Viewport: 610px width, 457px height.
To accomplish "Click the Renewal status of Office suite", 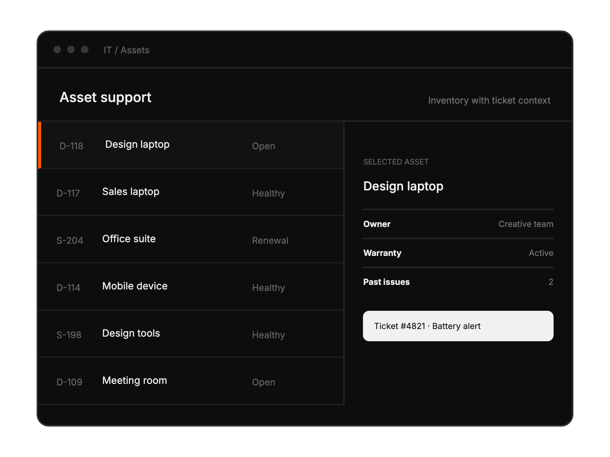I will click(x=270, y=241).
